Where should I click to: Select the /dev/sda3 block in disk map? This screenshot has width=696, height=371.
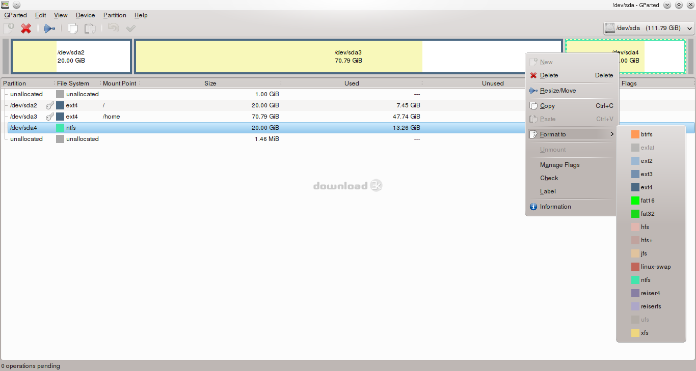[349, 56]
